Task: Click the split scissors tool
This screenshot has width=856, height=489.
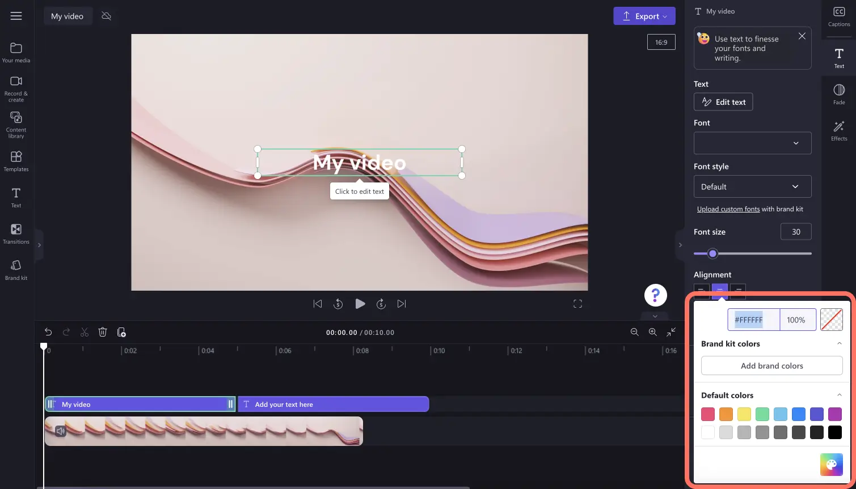Action: tap(85, 332)
